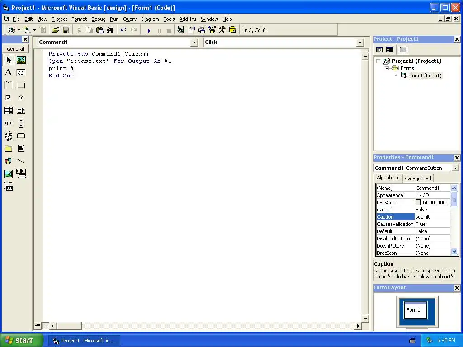Collapse the Forms folder node
The width and height of the screenshot is (463, 347).
pyautogui.click(x=387, y=69)
